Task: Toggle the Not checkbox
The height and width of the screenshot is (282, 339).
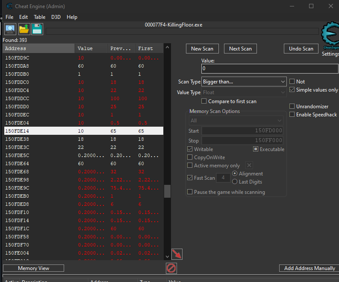Action: coord(292,81)
